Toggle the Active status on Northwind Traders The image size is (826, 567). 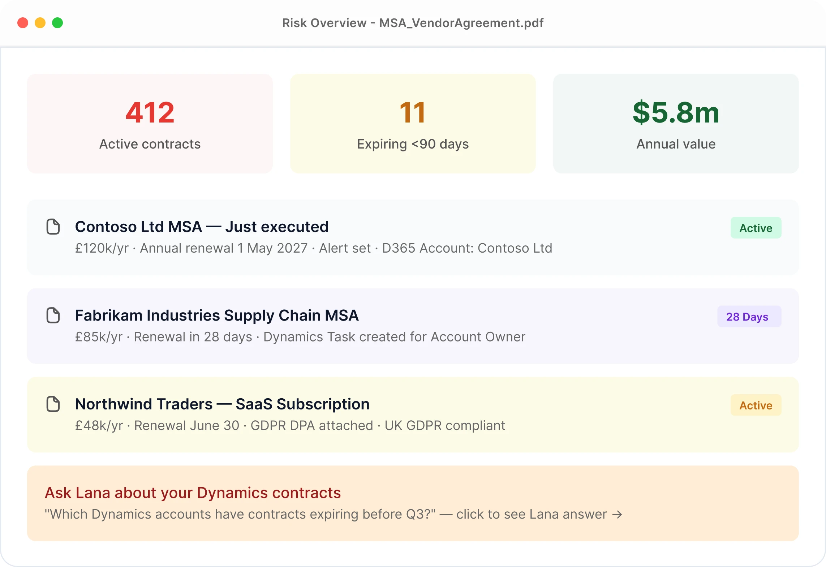click(756, 405)
